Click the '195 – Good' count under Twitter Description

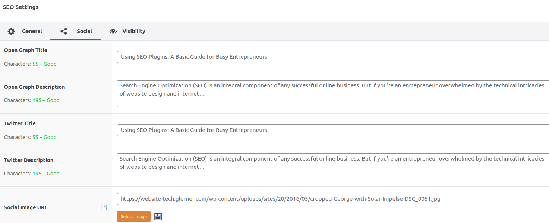click(46, 174)
